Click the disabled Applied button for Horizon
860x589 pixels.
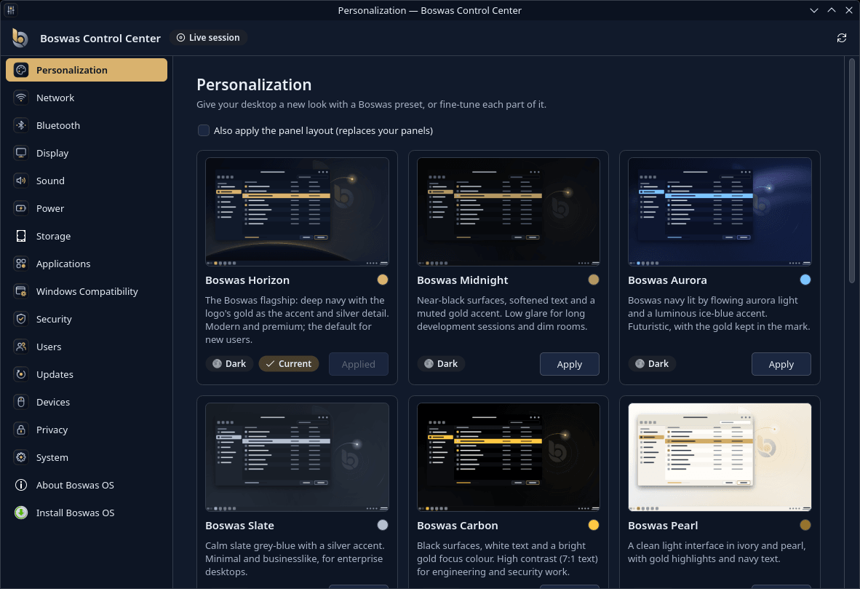tap(358, 364)
